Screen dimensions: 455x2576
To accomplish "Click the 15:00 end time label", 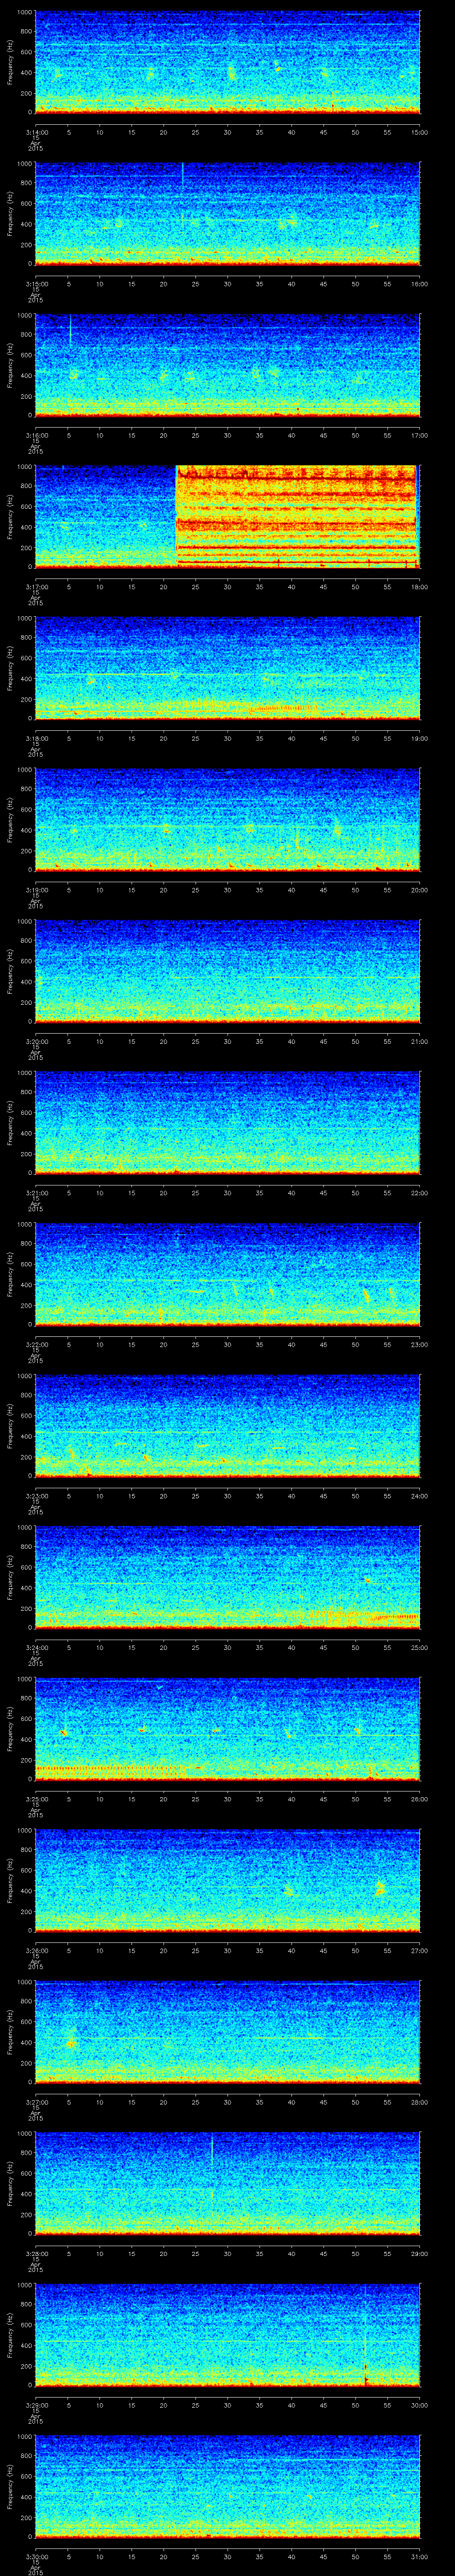I will [x=419, y=132].
